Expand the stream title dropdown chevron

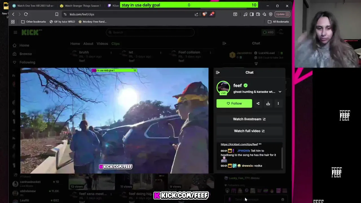280,92
